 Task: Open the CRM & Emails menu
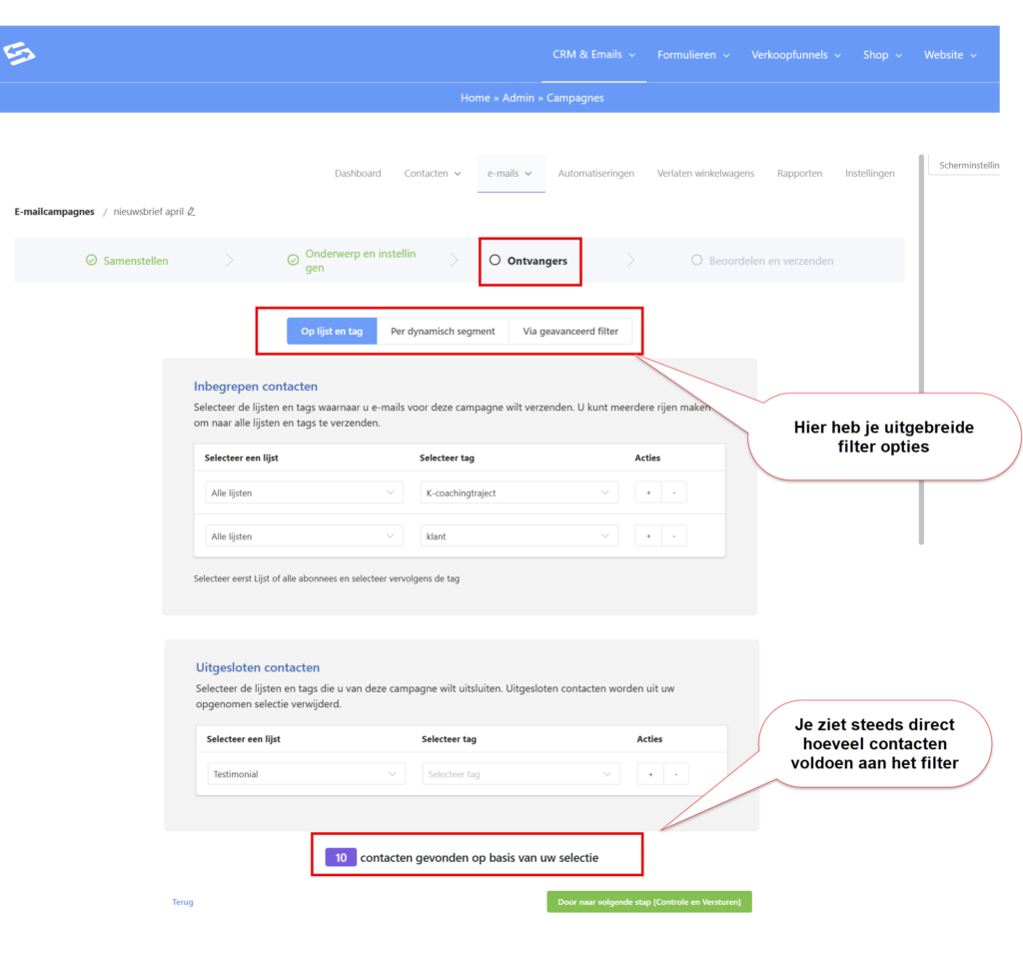tap(593, 55)
